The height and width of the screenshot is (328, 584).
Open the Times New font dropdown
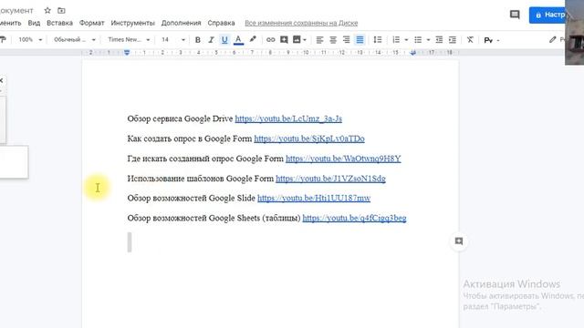pos(129,39)
